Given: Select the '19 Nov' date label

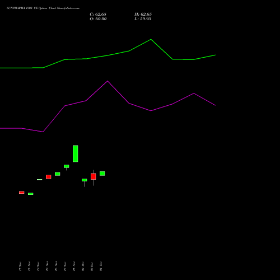Looking at the screenshot, I should tap(38, 267).
